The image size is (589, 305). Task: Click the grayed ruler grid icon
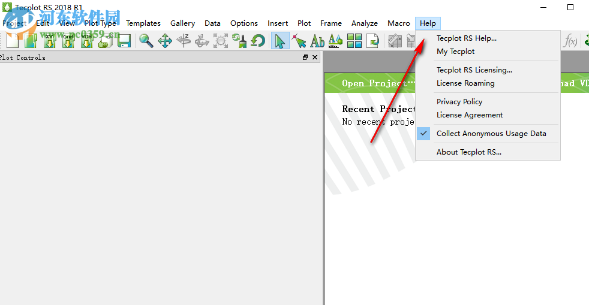pos(395,41)
